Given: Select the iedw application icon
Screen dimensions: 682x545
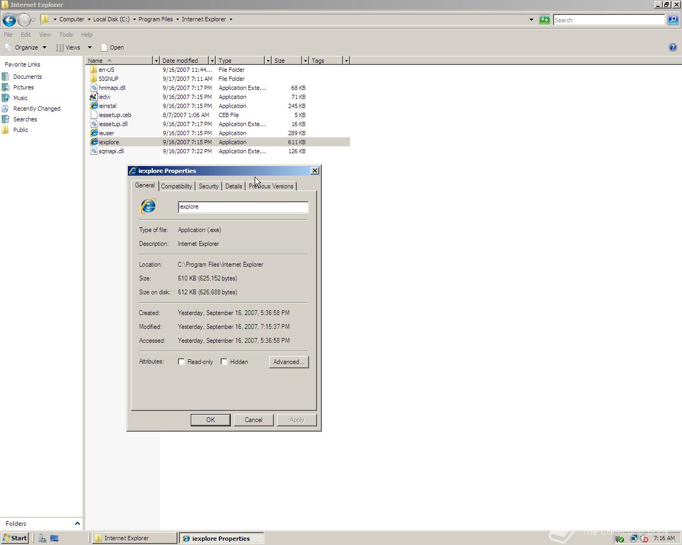Looking at the screenshot, I should click(94, 97).
